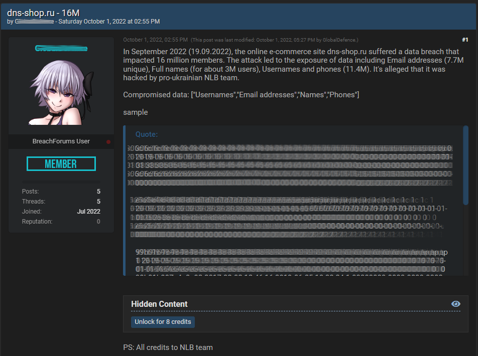The image size is (478, 356).
Task: Click the BreachForums User title text
Action: tap(61, 141)
